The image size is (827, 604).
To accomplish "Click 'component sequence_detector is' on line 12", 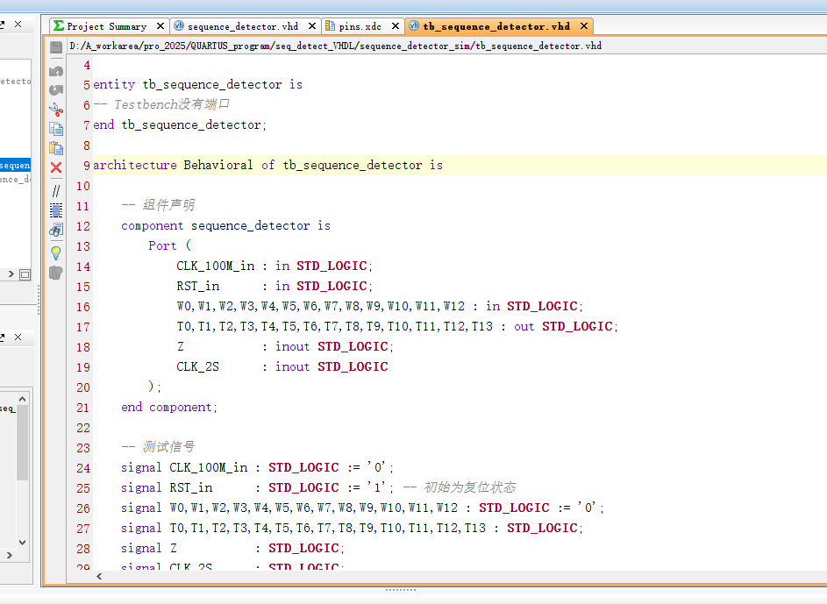I will (x=225, y=225).
